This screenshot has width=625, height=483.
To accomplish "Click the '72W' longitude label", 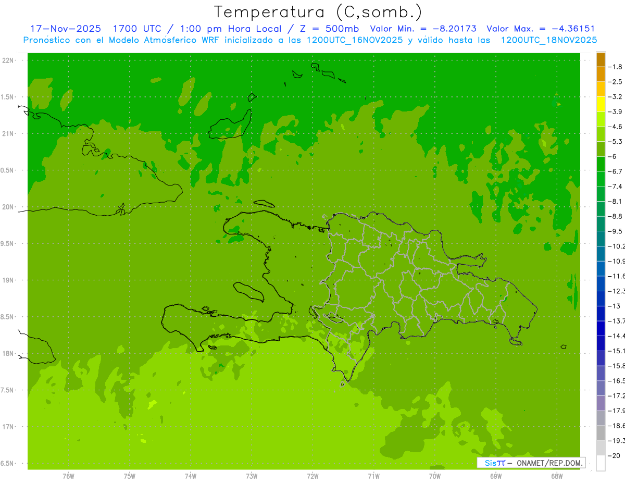I will click(312, 476).
